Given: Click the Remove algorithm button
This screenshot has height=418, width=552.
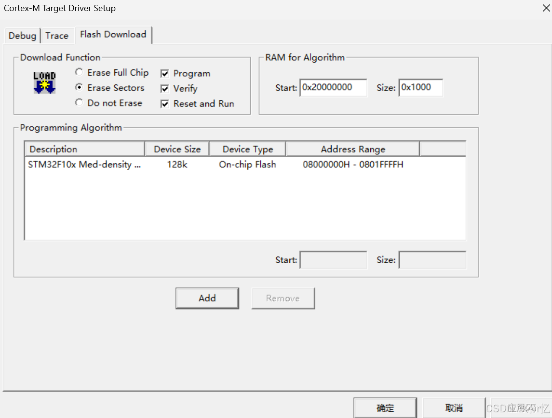Looking at the screenshot, I should 283,298.
